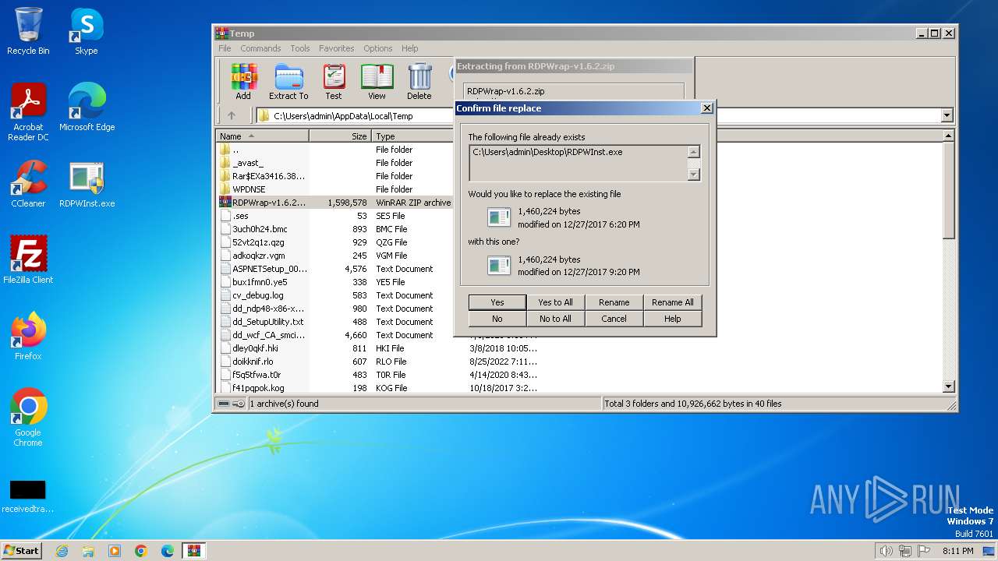The height and width of the screenshot is (561, 998).
Task: Click No to All button
Action: point(555,319)
